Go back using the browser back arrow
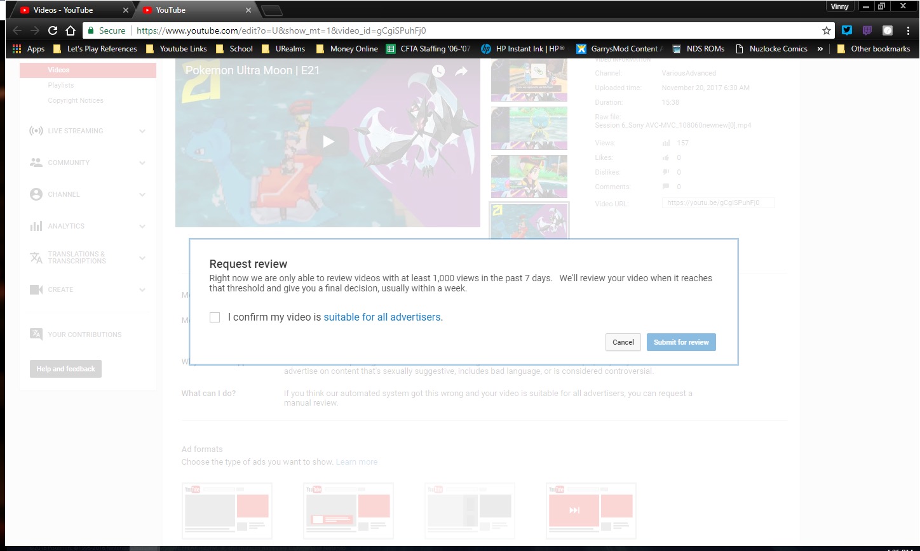The image size is (920, 551). (17, 30)
